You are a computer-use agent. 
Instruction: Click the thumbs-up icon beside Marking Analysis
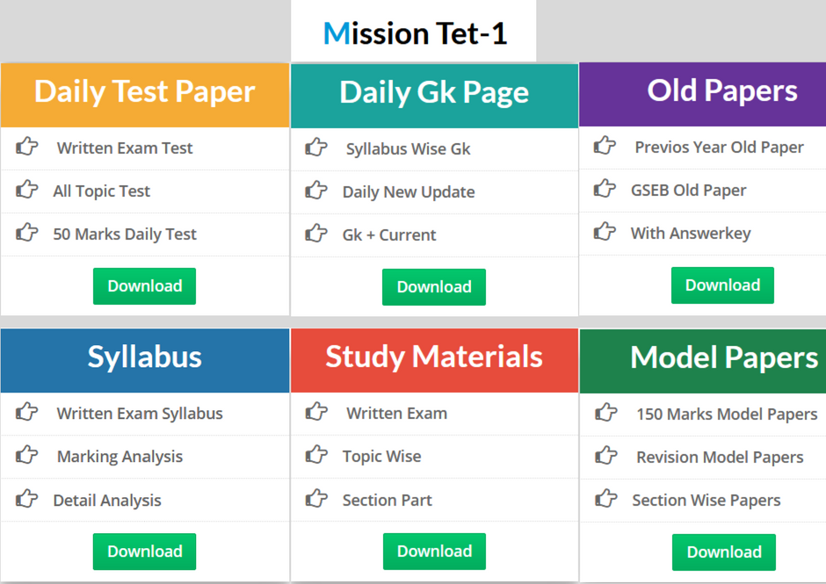27,457
